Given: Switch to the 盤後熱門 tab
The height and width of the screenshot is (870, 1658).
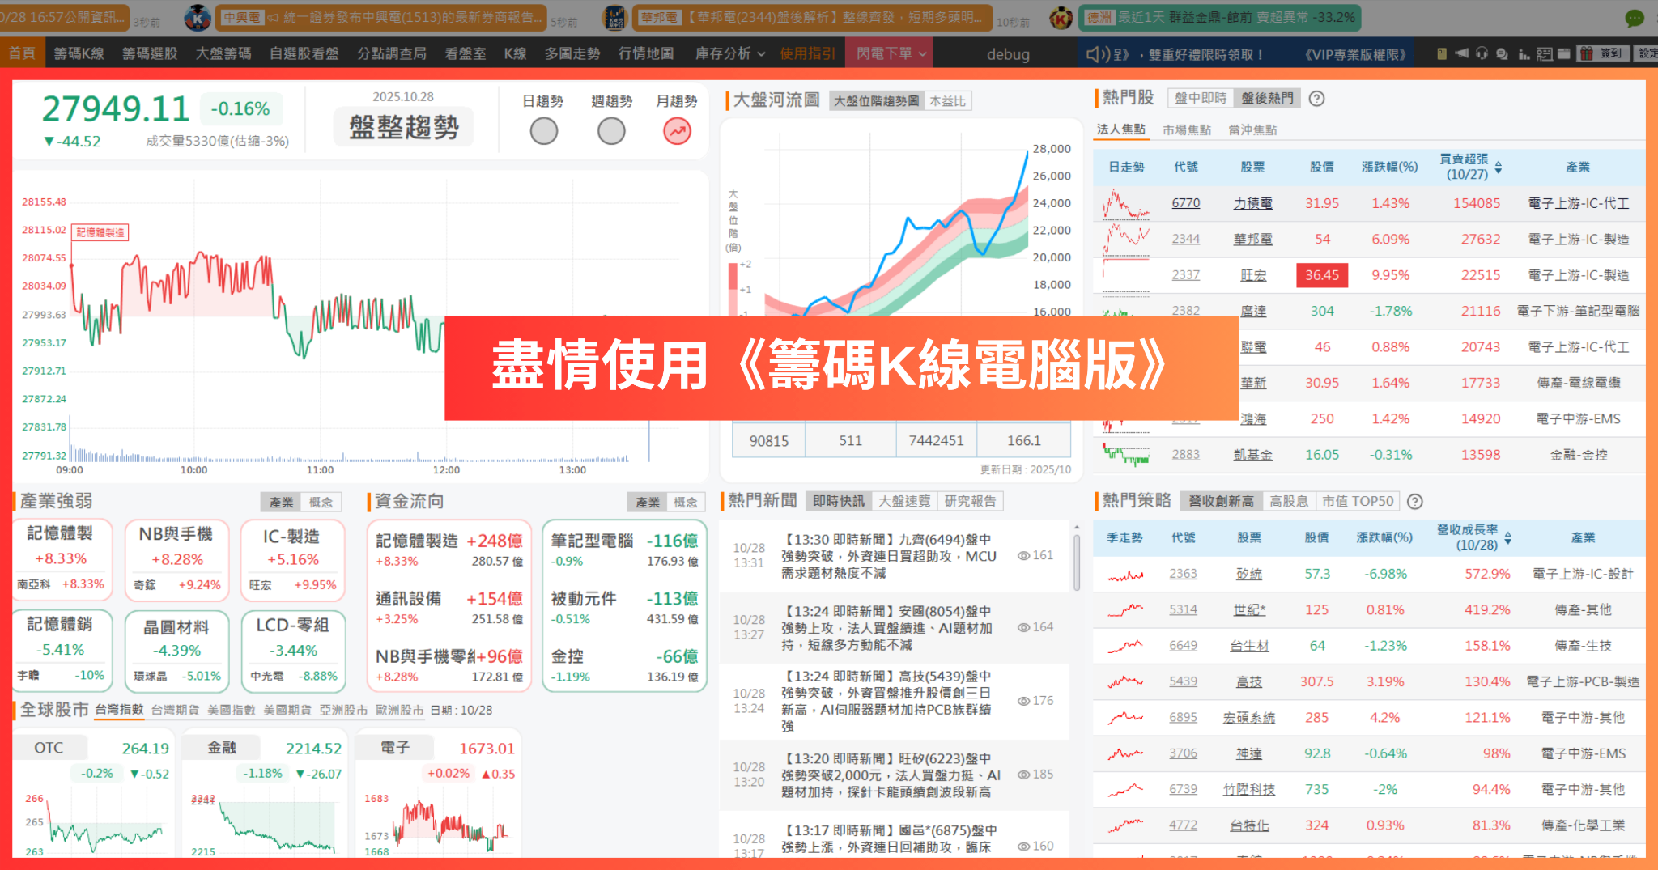Looking at the screenshot, I should (1266, 97).
